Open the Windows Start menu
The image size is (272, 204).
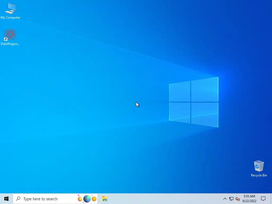point(6,199)
